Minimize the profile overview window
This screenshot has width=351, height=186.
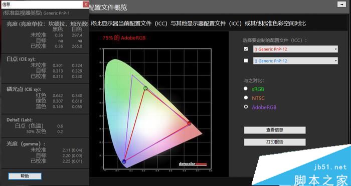tap(341, 4)
